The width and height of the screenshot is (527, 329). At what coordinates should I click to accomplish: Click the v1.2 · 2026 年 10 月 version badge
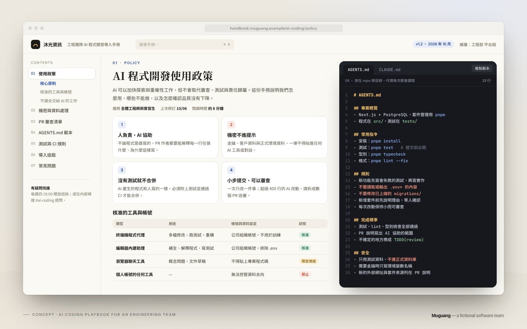[433, 44]
